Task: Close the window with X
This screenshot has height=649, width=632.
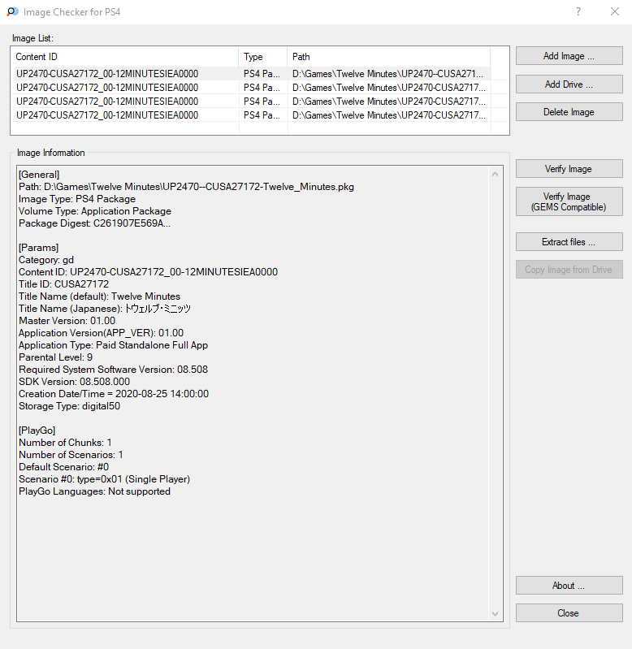Action: pyautogui.click(x=615, y=11)
